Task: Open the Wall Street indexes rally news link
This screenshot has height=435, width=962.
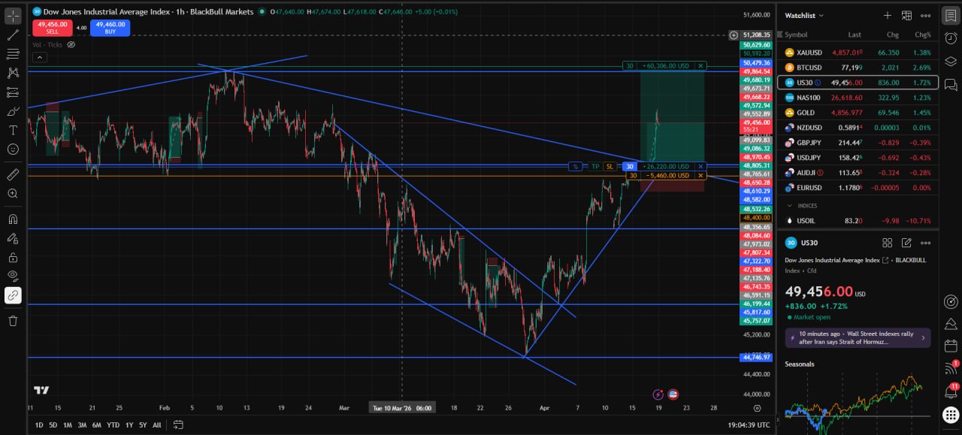Action: point(858,337)
